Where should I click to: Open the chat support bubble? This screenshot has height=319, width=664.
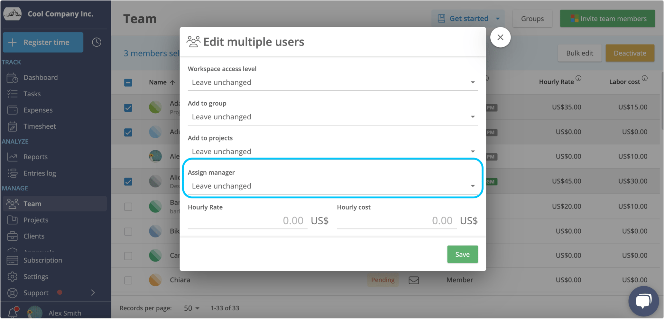(643, 301)
